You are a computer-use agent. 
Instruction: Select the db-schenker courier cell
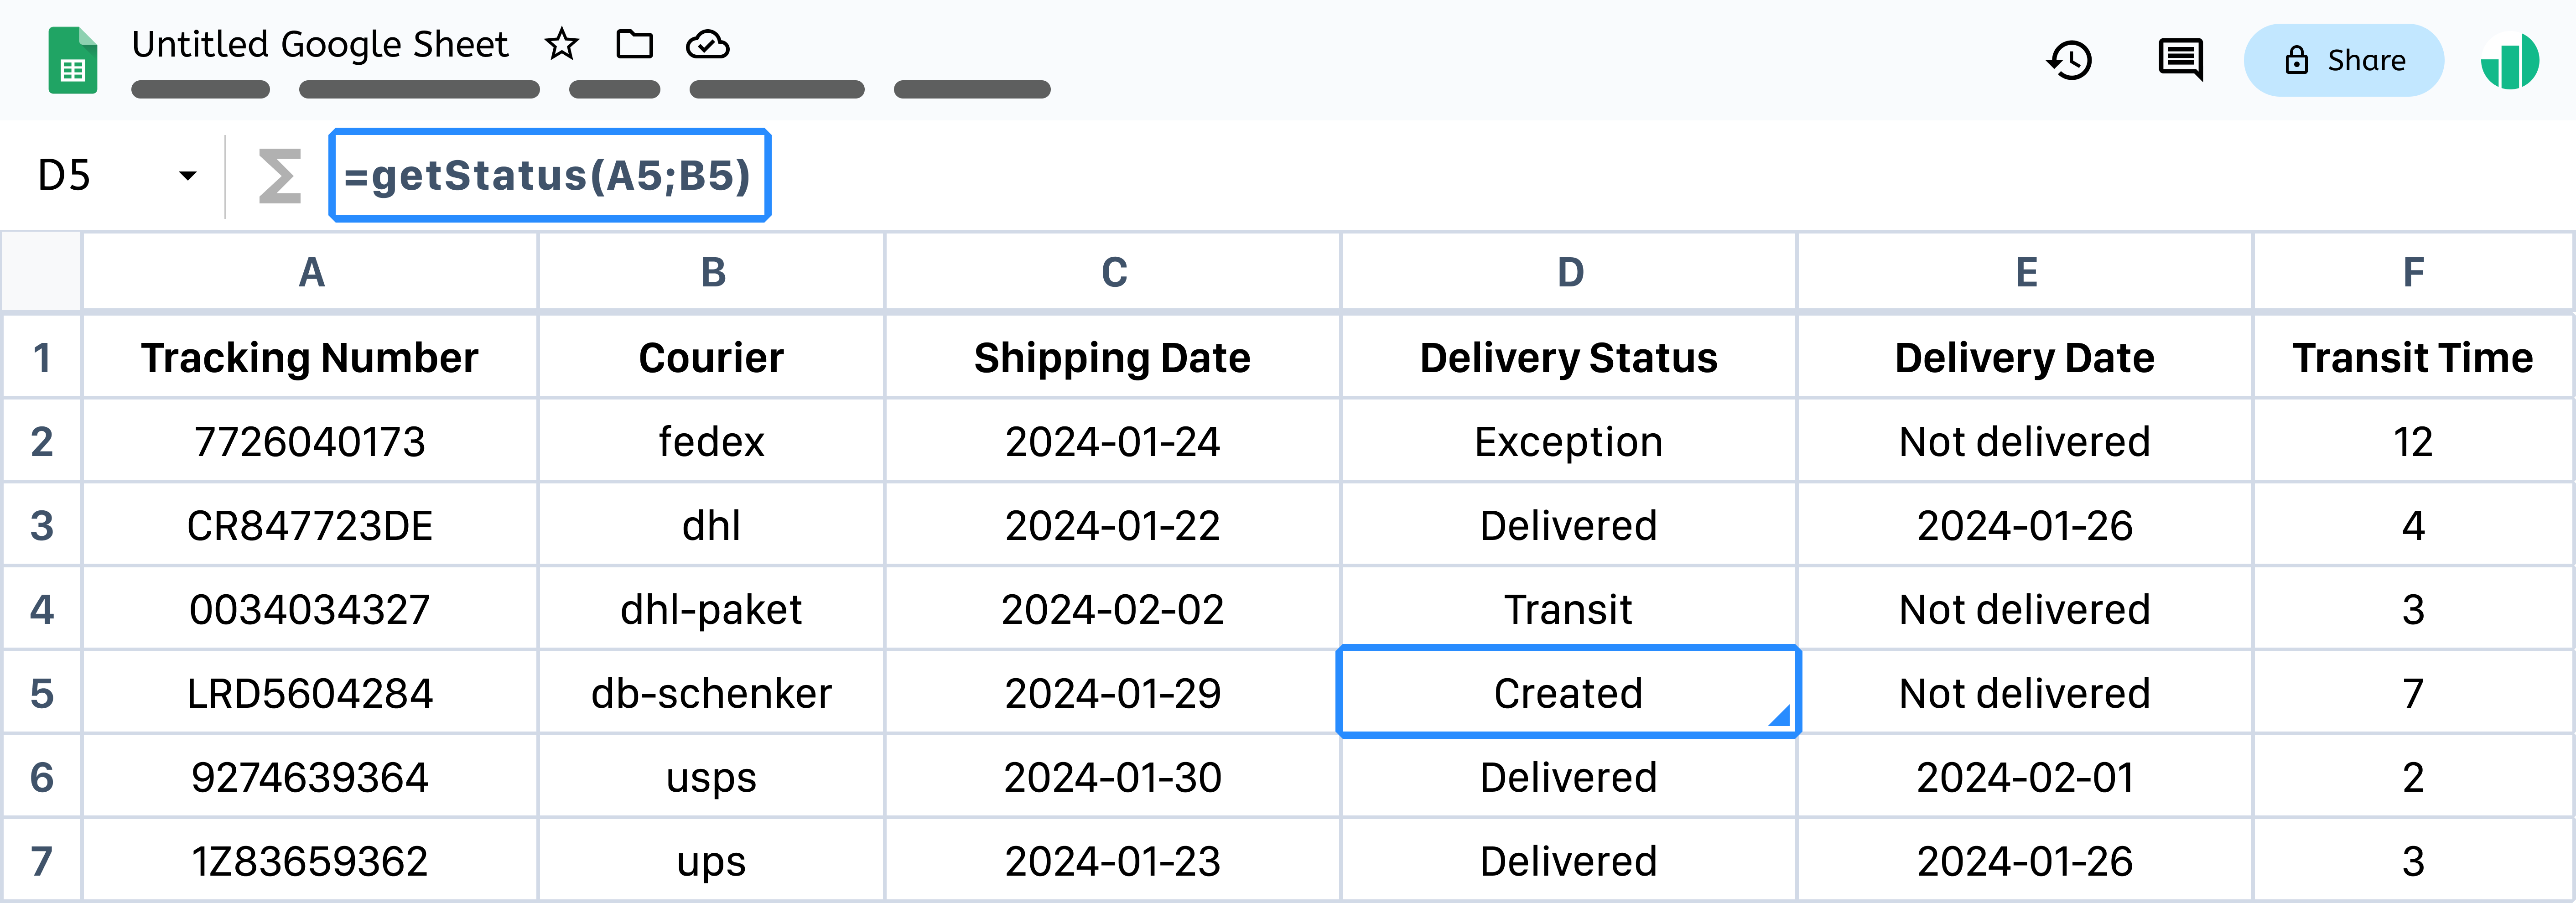[711, 693]
